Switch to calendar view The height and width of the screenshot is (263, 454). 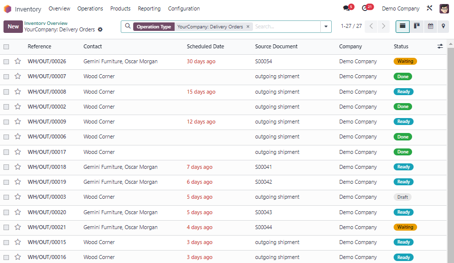pyautogui.click(x=430, y=26)
